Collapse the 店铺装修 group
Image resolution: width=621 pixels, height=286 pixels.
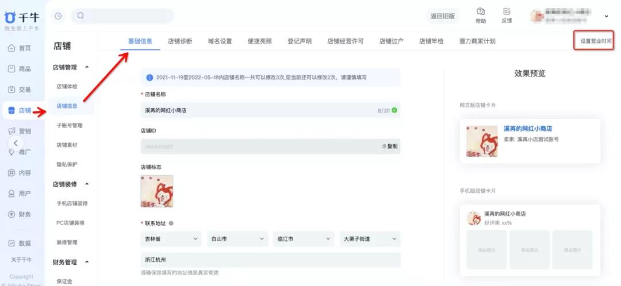tap(87, 184)
